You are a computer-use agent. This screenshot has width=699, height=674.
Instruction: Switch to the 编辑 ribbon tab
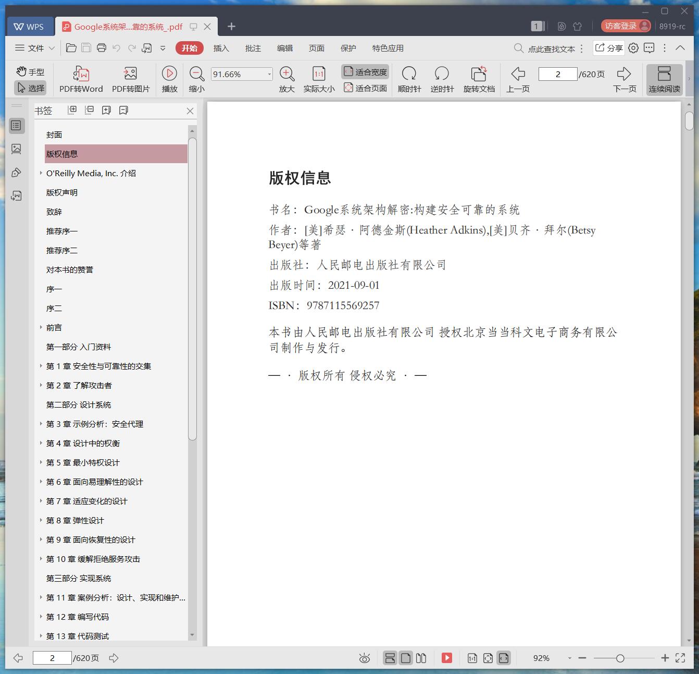coord(284,48)
